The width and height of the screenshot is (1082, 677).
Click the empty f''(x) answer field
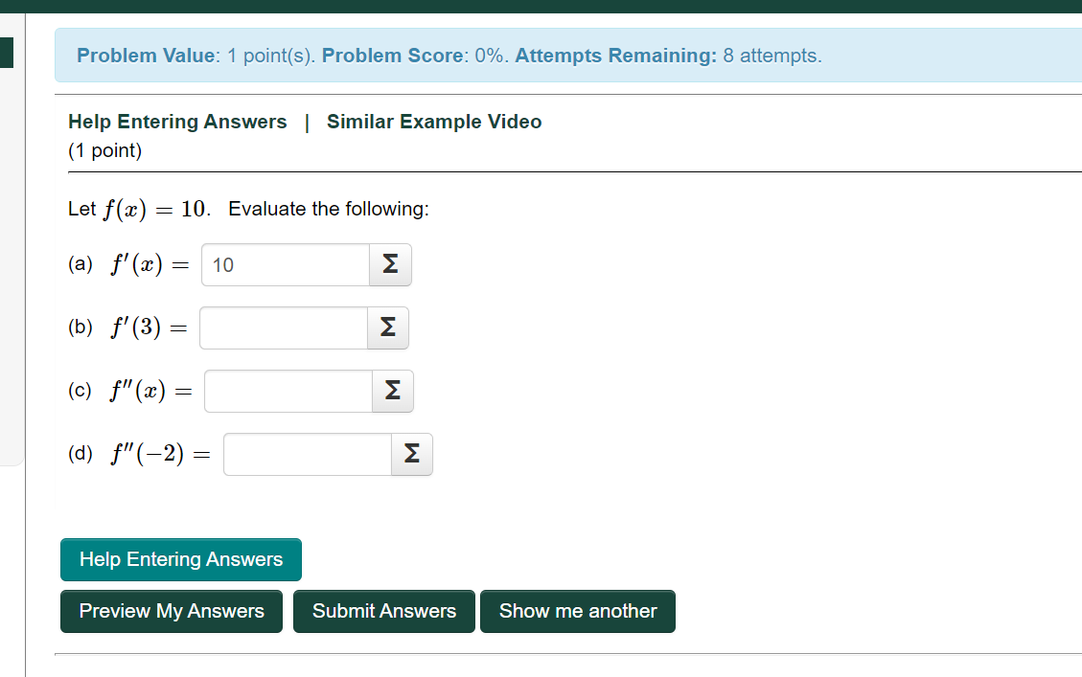click(288, 391)
